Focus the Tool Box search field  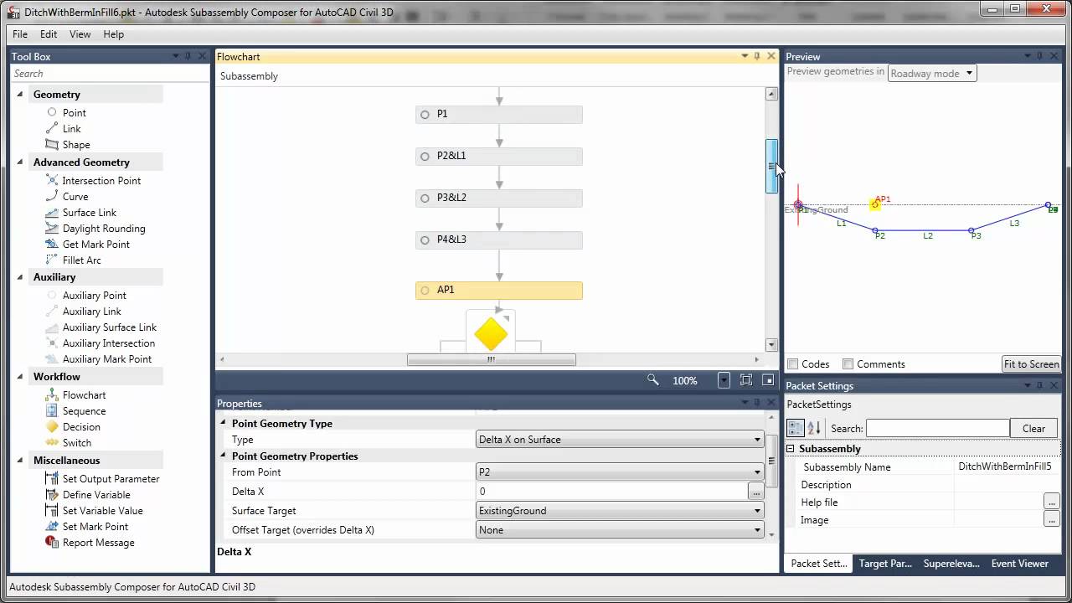[x=109, y=74]
